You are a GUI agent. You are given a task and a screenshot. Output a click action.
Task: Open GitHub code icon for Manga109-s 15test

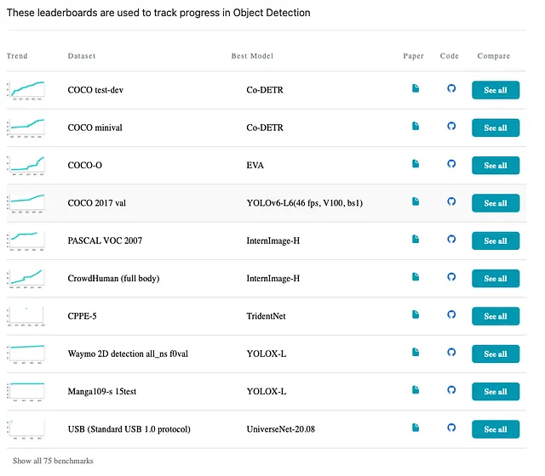click(451, 390)
